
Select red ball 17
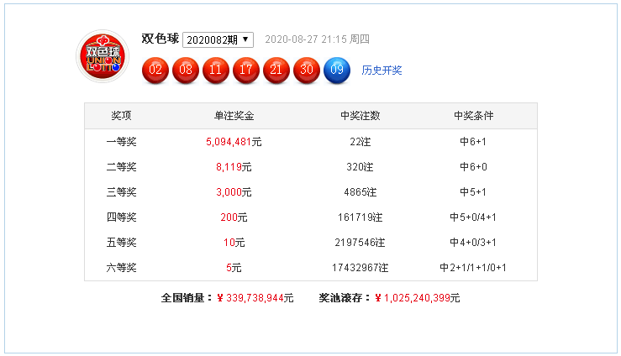246,70
